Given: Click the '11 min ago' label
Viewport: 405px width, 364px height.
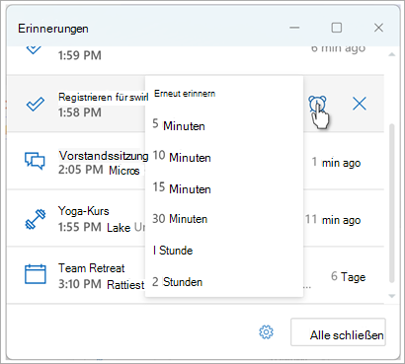Looking at the screenshot, I should (x=333, y=220).
